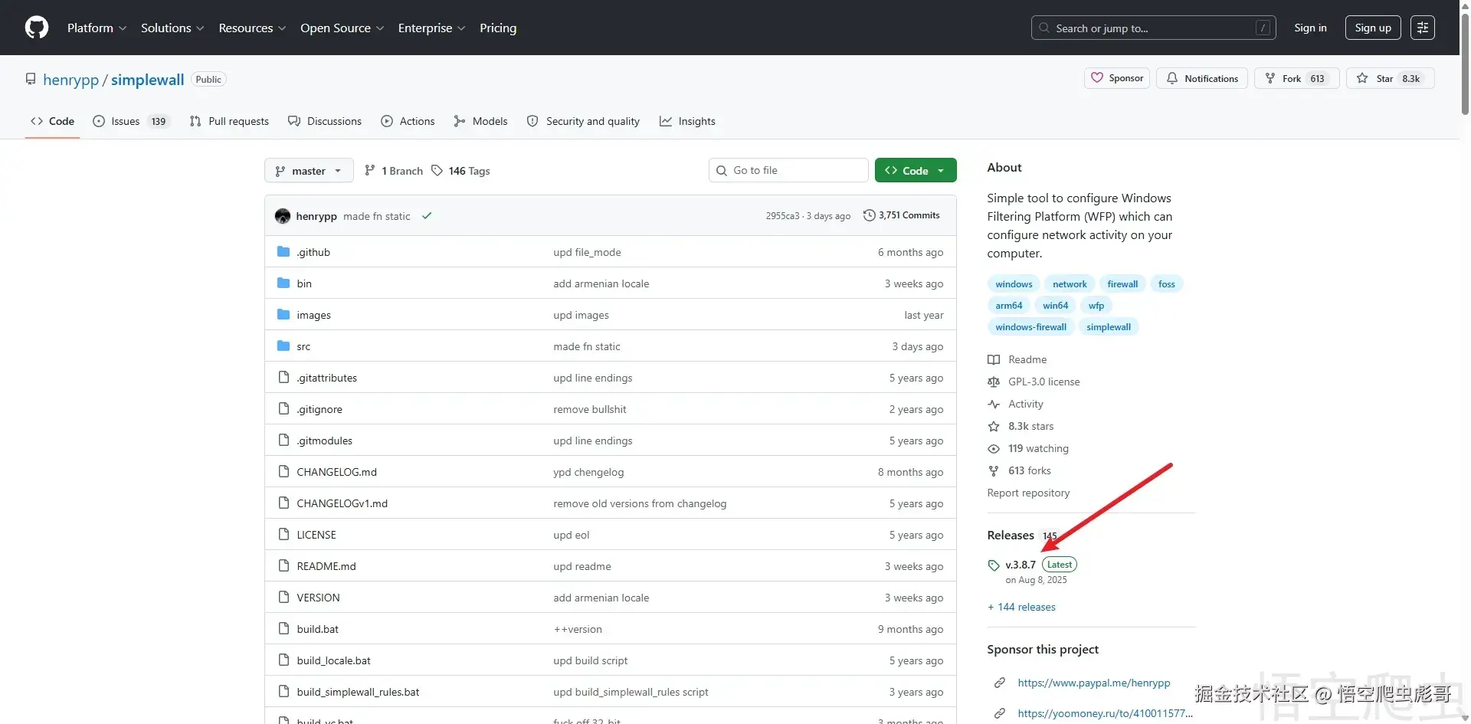Click the CHANGELOG.md file icon
Image resolution: width=1471 pixels, height=724 pixels.
click(x=283, y=471)
